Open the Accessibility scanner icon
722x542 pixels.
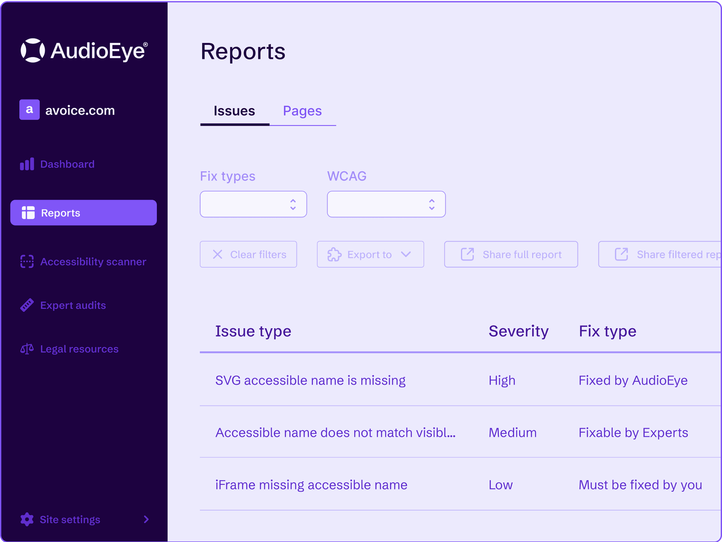[26, 261]
